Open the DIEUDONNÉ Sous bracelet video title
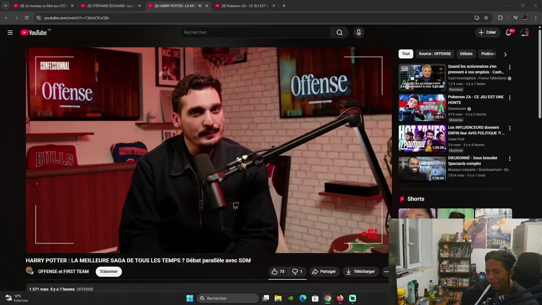Image resolution: width=542 pixels, height=305 pixels. pos(473,161)
